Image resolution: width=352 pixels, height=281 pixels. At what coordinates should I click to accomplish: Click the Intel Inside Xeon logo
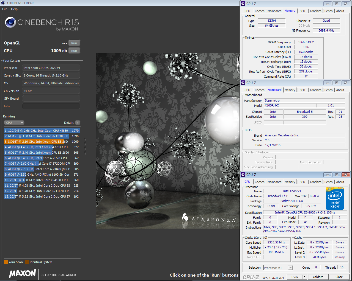[335, 198]
